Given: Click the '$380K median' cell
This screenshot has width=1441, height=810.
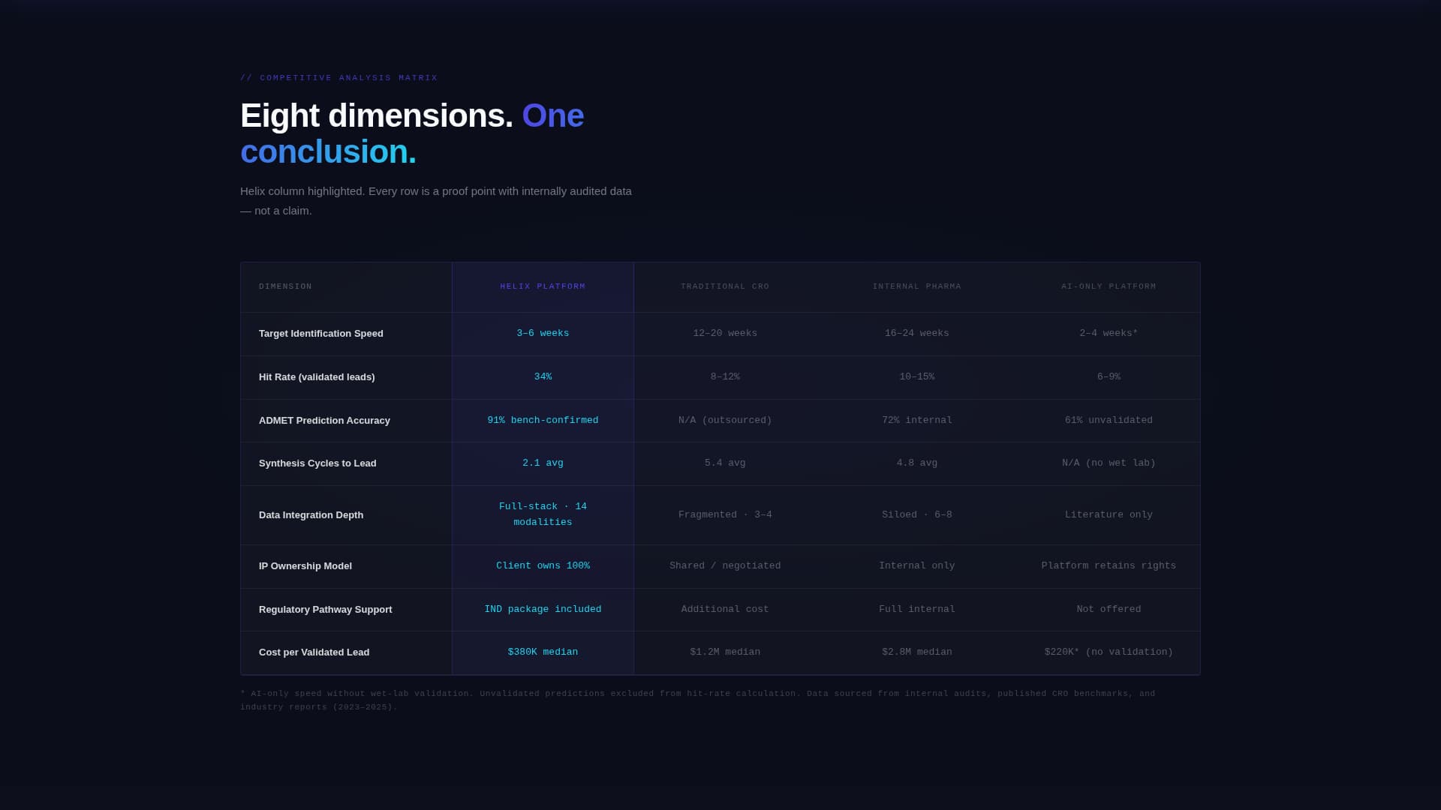Looking at the screenshot, I should coord(543,652).
